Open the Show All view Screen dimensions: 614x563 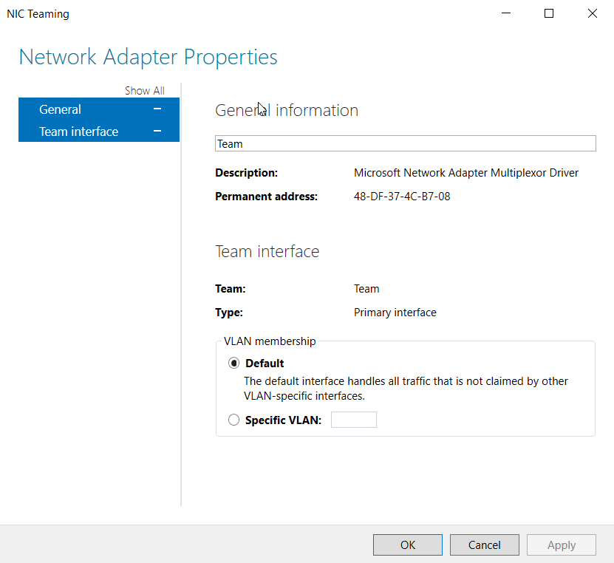(145, 90)
